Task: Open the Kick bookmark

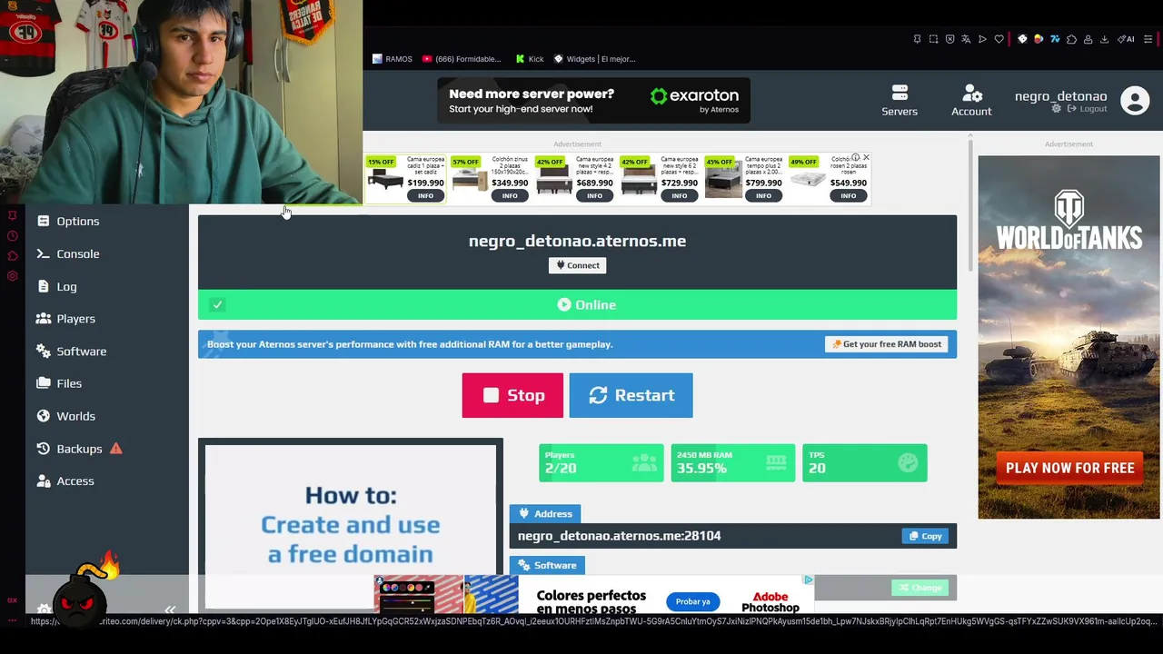Action: (x=529, y=59)
